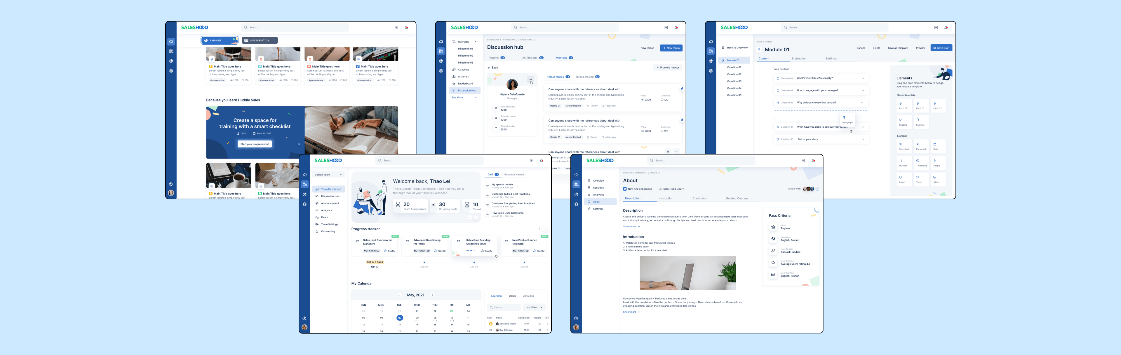The image size is (1121, 355).
Task: Select day 07 in the calendar
Action: (399, 318)
